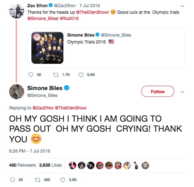Open Simone Biles' tweet options chevron
The height and width of the screenshot is (187, 194).
(182, 92)
